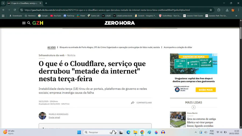Reload the current page
Screen dimensions: 242x136
pos(15,10)
